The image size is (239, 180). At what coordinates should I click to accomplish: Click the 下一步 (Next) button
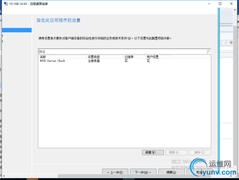click(143, 172)
